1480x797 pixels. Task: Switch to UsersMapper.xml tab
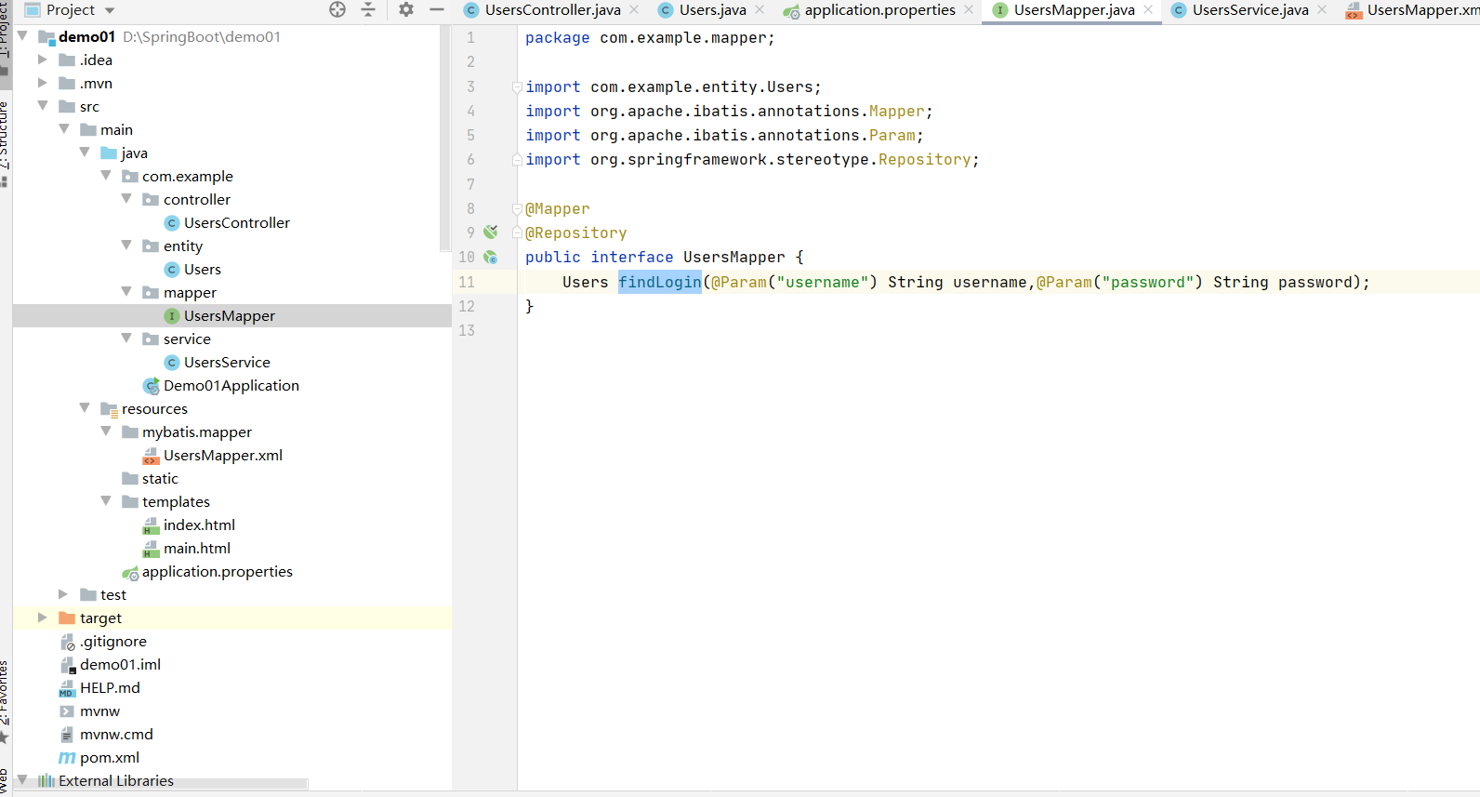coord(1412,9)
